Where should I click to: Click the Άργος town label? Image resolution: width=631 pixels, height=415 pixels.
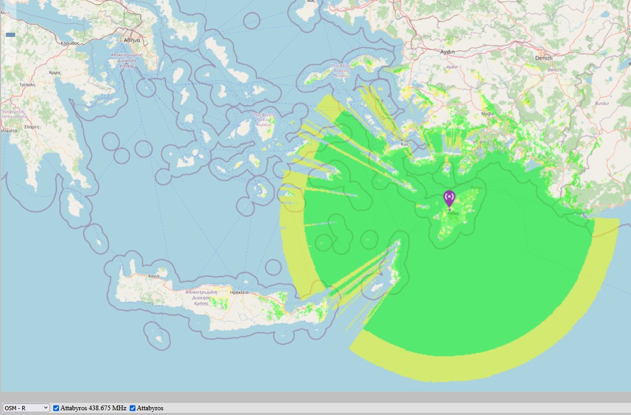pyautogui.click(x=55, y=73)
